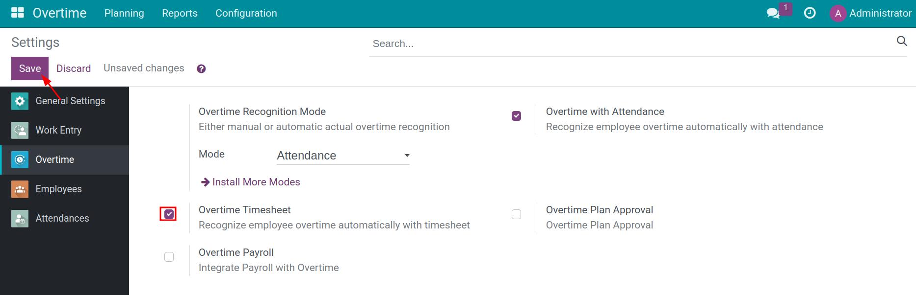
Task: Save the settings changes
Action: (30, 68)
